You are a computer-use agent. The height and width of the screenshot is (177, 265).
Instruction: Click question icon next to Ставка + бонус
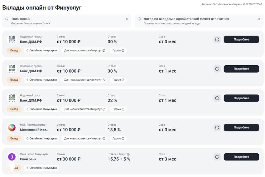pos(128,154)
